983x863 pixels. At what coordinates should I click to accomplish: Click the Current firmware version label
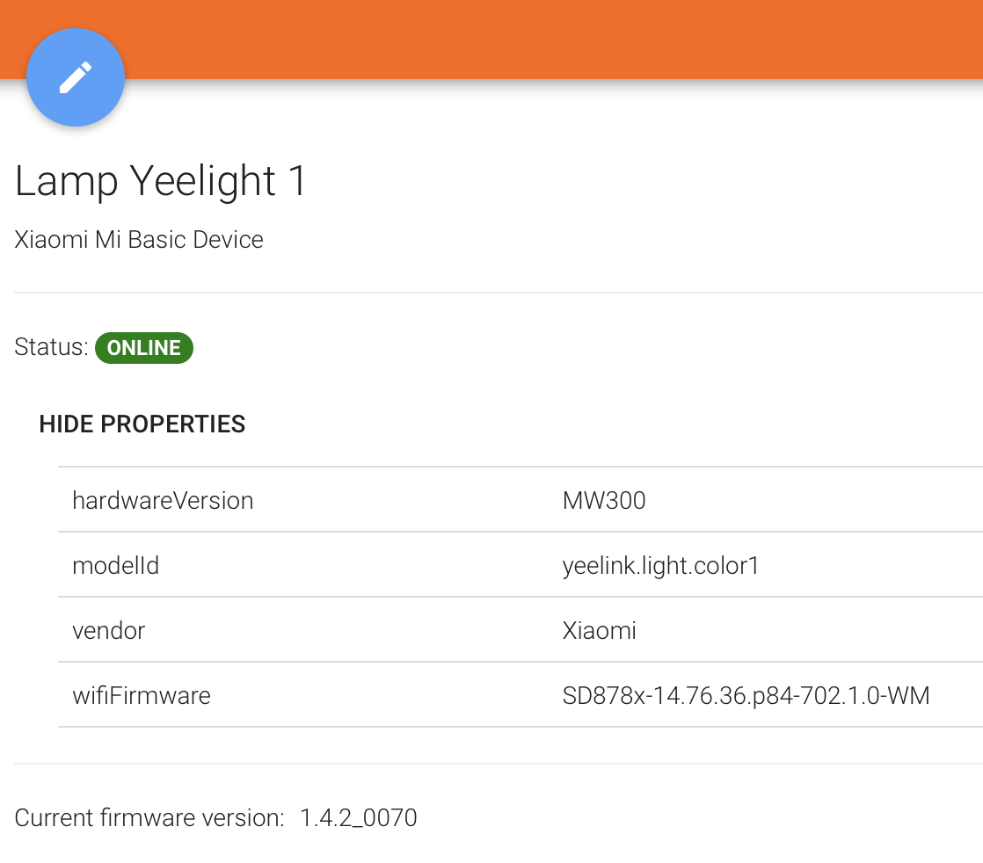pyautogui.click(x=149, y=818)
